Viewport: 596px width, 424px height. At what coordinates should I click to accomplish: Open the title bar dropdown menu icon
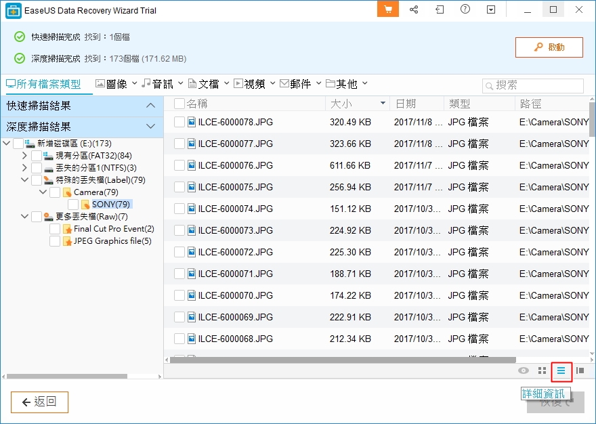tap(491, 9)
